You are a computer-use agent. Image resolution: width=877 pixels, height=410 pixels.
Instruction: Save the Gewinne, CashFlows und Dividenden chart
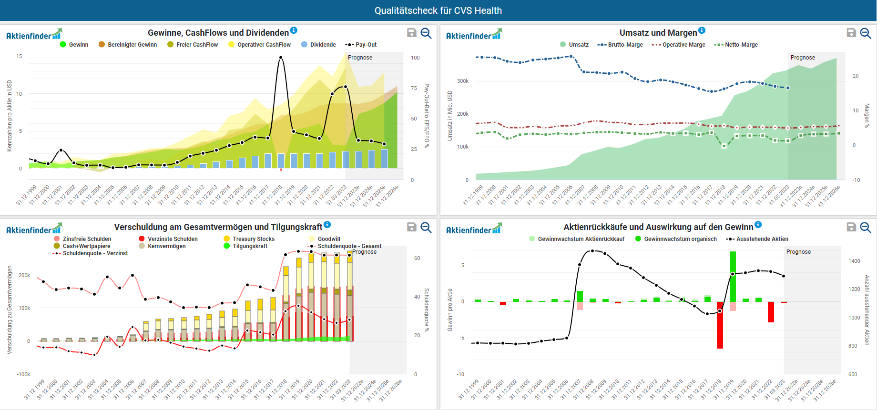(x=412, y=33)
